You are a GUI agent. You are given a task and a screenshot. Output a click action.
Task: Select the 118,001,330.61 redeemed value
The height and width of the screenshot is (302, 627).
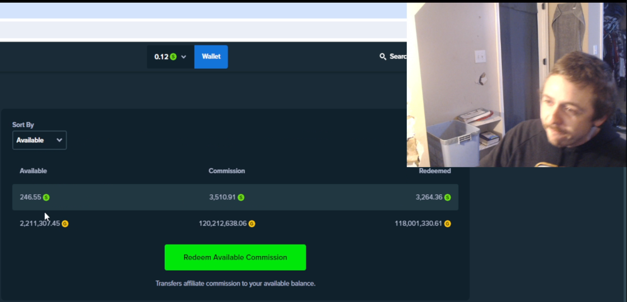pos(418,223)
